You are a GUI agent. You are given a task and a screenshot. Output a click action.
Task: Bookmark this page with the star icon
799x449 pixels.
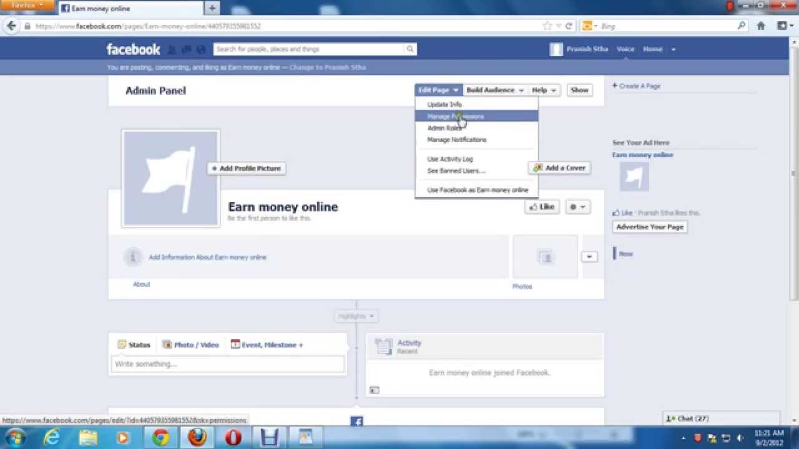547,26
